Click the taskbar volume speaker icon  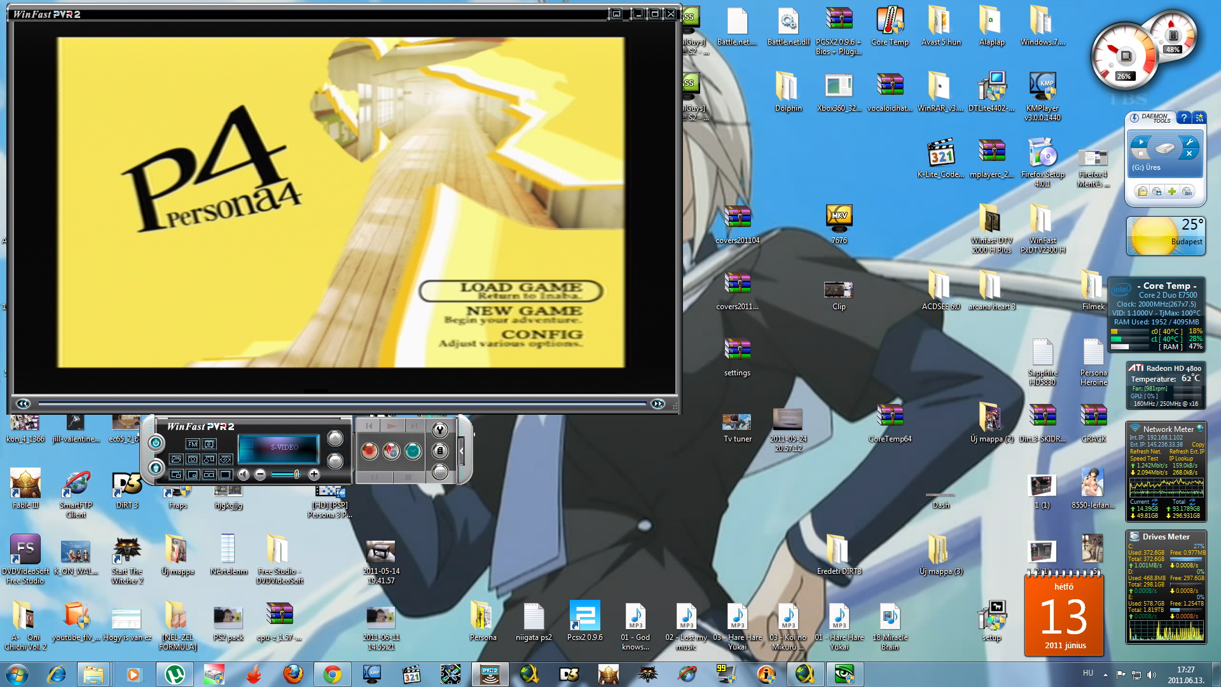coord(1152,674)
